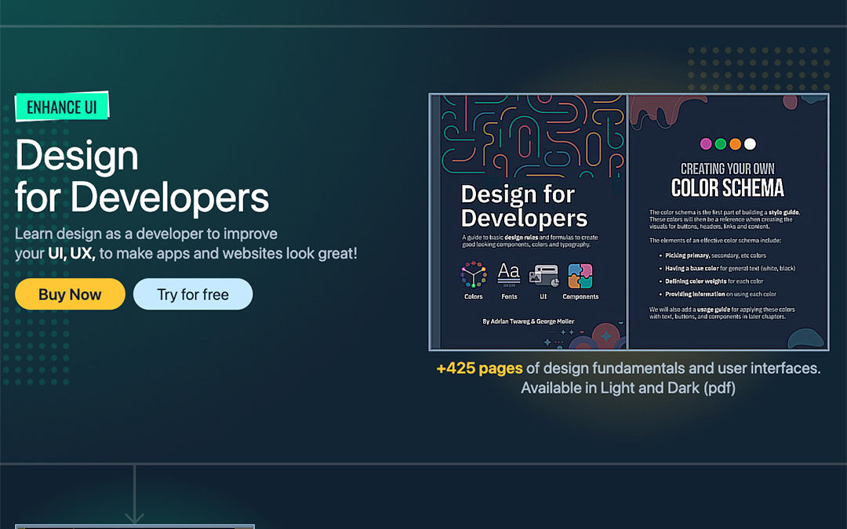Click the ENHANCE UI badge
847x529 pixels.
tap(62, 107)
